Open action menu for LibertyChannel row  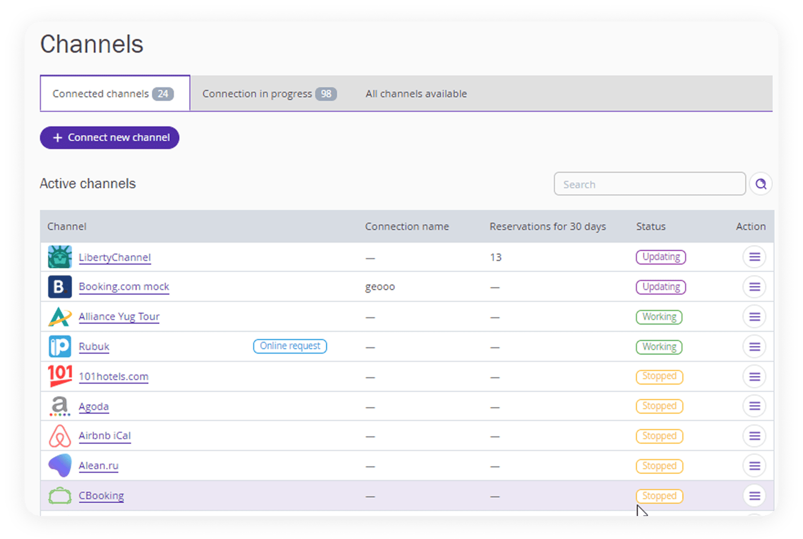tap(754, 257)
